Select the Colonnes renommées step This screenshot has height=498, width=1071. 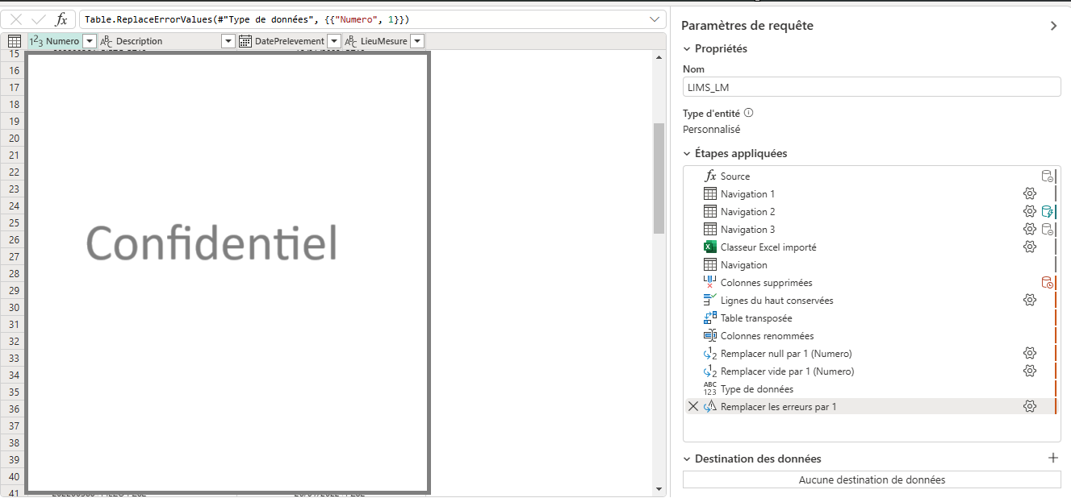pyautogui.click(x=767, y=335)
